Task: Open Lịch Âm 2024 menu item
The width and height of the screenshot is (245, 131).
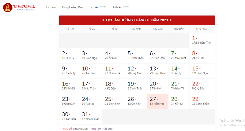Action: click(98, 7)
